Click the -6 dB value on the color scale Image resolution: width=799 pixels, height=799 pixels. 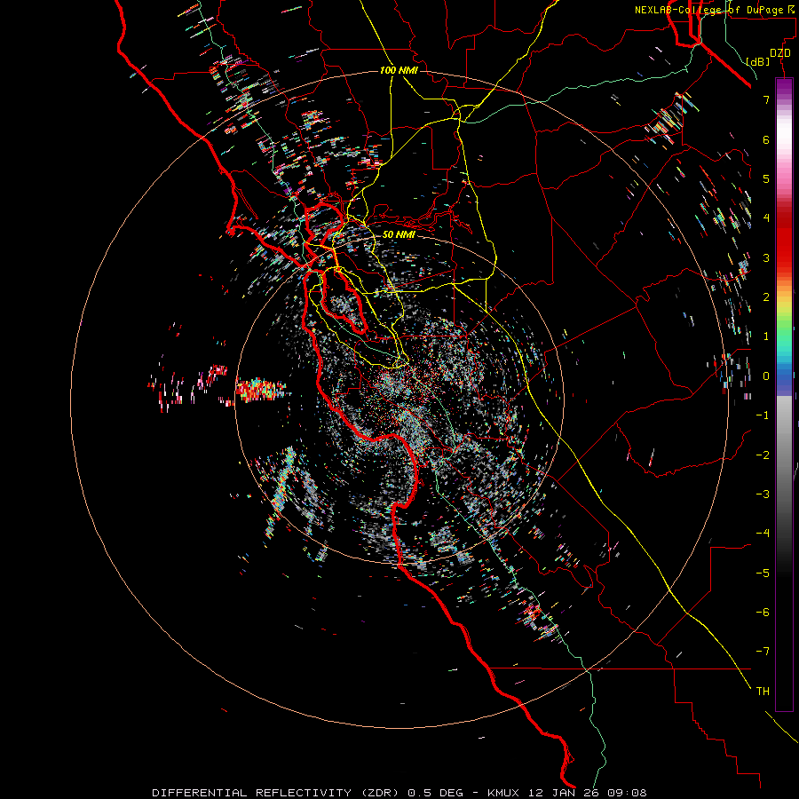click(x=763, y=613)
